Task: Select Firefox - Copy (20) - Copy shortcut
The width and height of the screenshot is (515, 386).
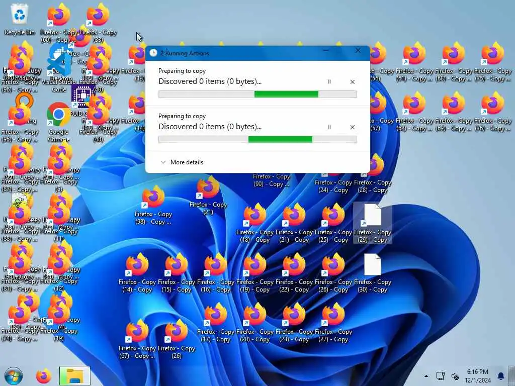Action: pos(255,323)
